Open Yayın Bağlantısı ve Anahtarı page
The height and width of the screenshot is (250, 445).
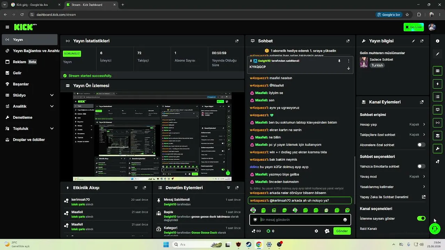pyautogui.click(x=31, y=51)
